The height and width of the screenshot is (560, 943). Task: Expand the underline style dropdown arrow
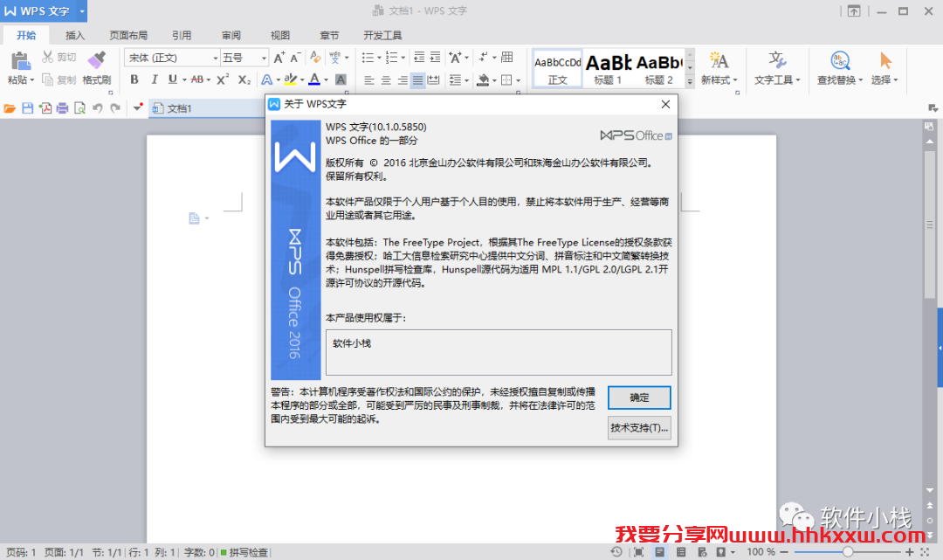tap(184, 80)
